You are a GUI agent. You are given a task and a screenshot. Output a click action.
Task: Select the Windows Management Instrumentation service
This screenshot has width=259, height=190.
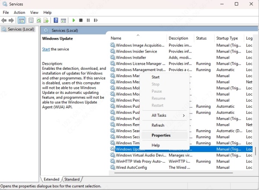181,70
